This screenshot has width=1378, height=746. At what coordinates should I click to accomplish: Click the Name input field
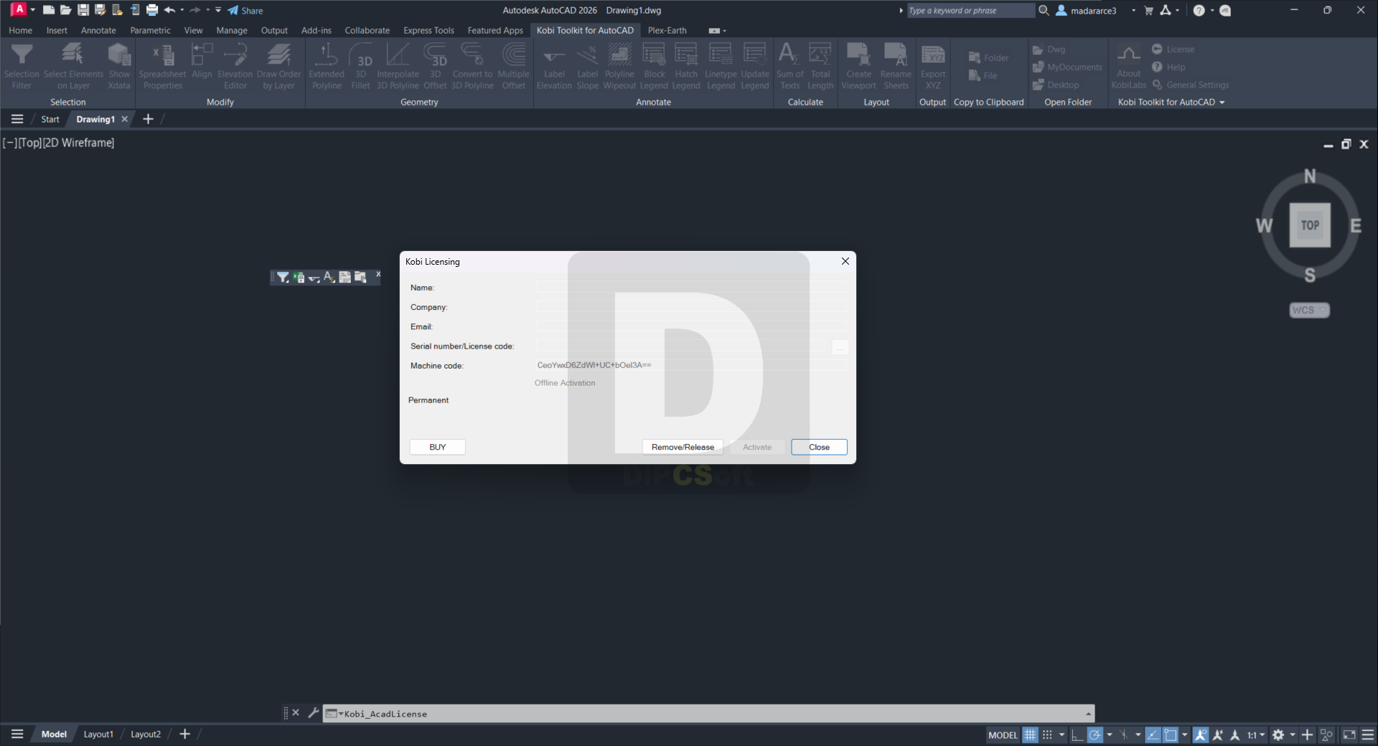[x=691, y=287]
